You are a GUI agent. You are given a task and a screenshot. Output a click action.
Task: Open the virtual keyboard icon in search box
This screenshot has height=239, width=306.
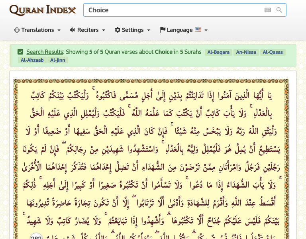[x=267, y=10]
